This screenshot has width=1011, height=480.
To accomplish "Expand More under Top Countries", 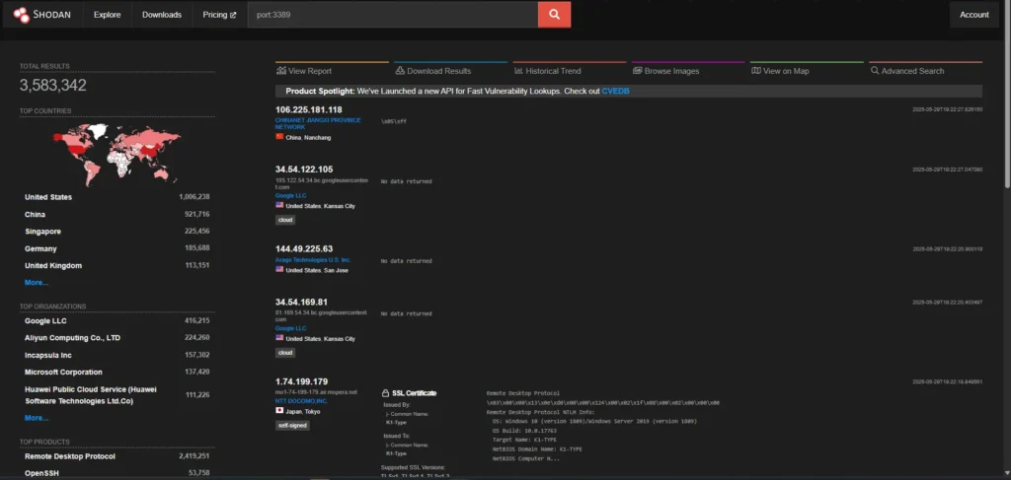I will pyautogui.click(x=37, y=283).
